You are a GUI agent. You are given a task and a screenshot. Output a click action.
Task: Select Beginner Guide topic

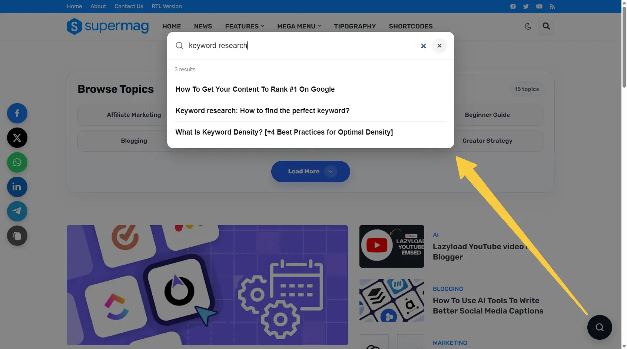coord(487,115)
